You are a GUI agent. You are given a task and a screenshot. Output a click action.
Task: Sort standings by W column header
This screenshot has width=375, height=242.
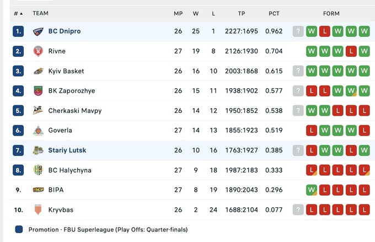[x=196, y=13]
